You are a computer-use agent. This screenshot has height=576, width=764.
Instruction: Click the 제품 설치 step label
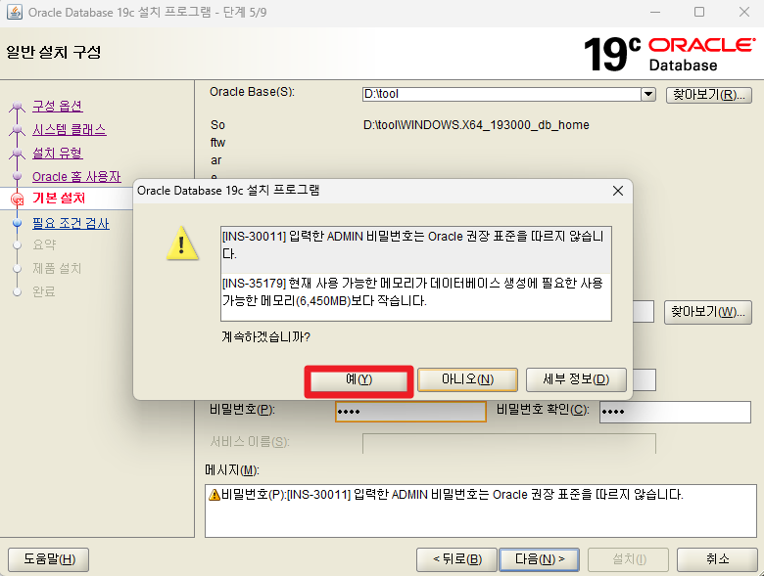(57, 268)
